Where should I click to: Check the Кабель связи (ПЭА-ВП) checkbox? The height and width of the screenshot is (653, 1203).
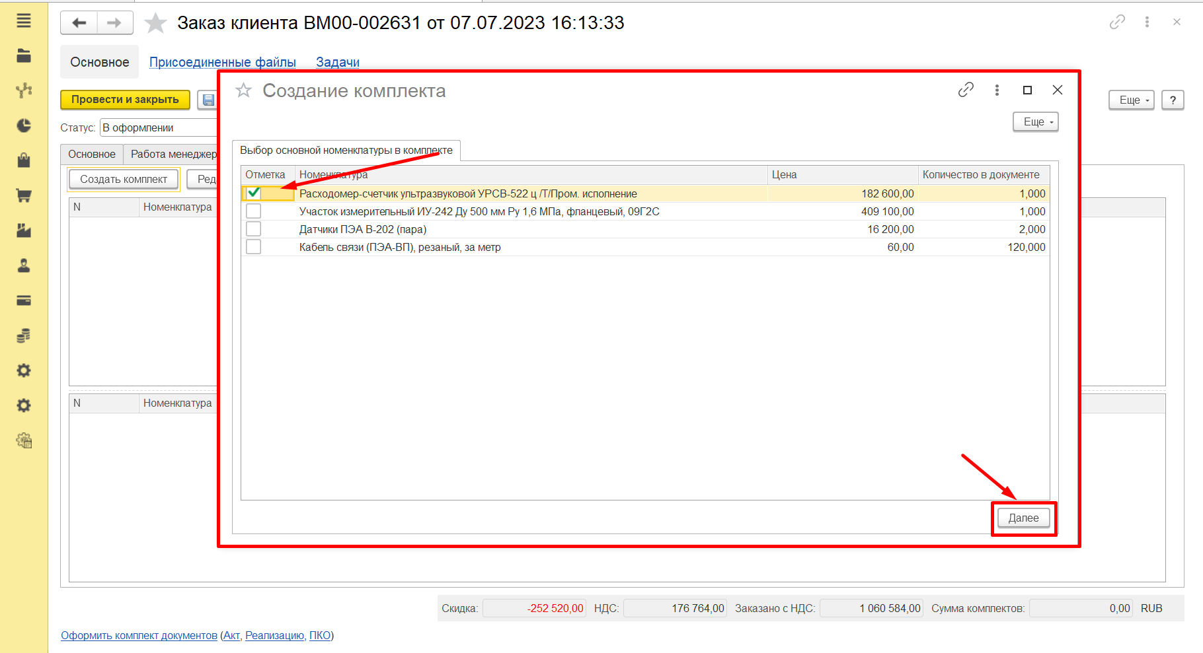pos(253,247)
